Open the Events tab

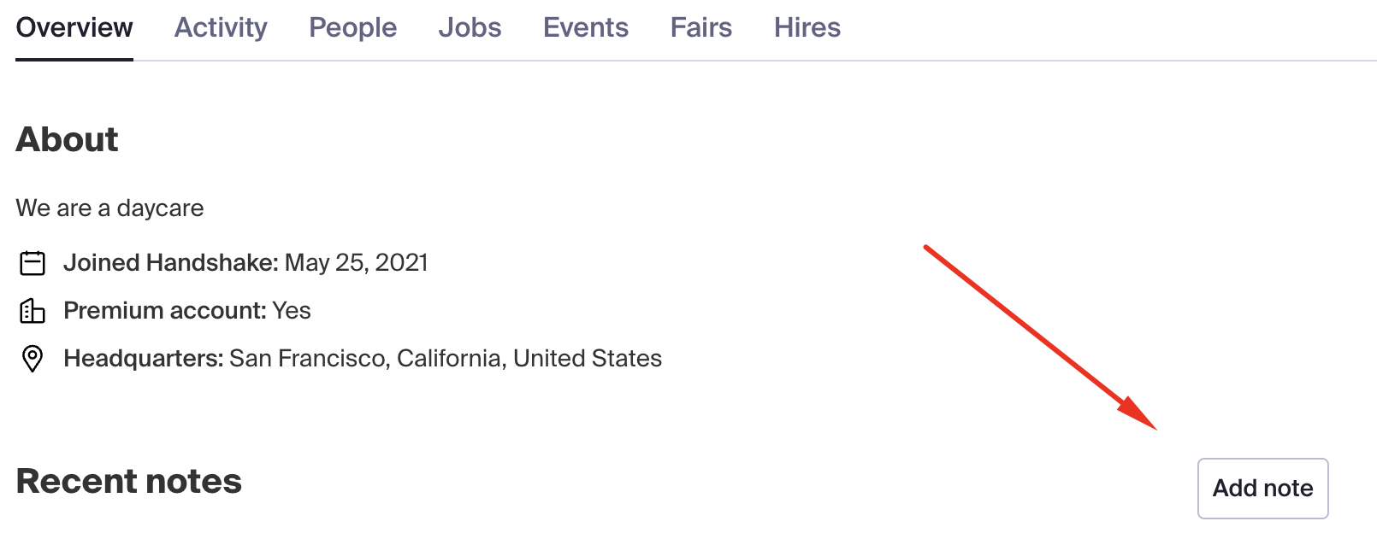click(x=586, y=27)
